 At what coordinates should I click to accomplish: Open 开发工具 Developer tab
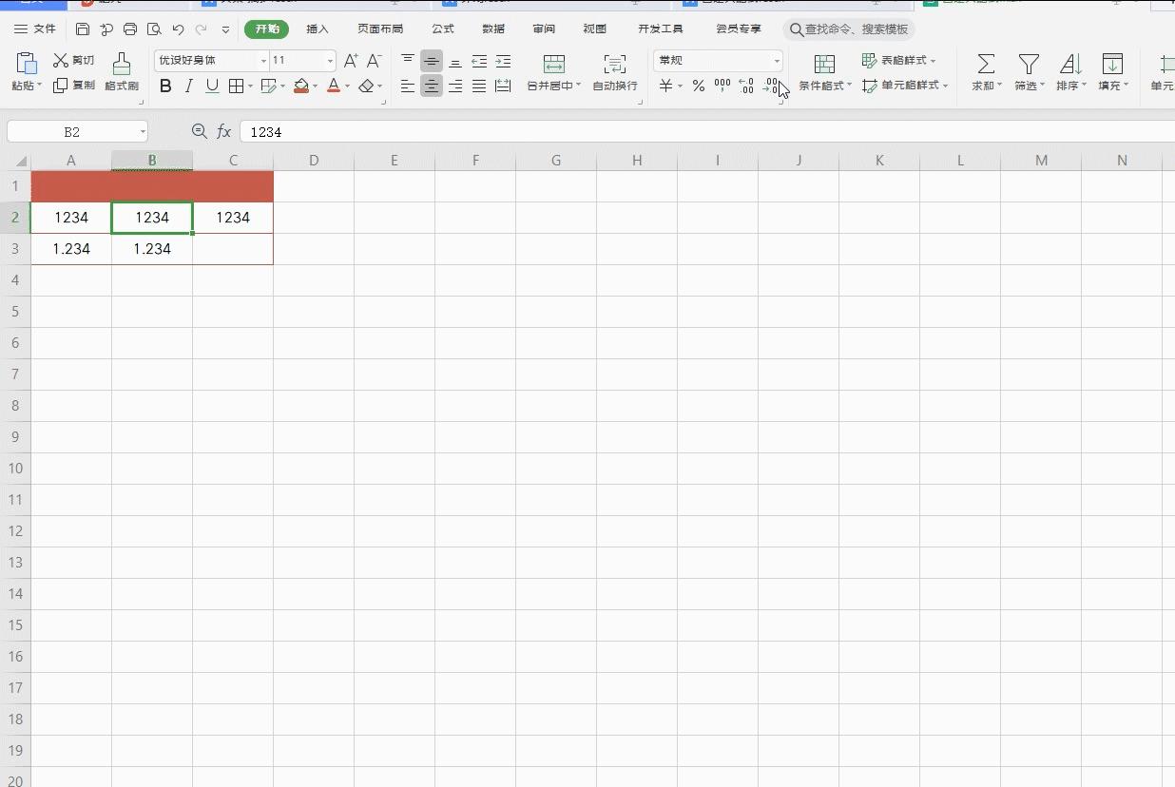(x=661, y=29)
